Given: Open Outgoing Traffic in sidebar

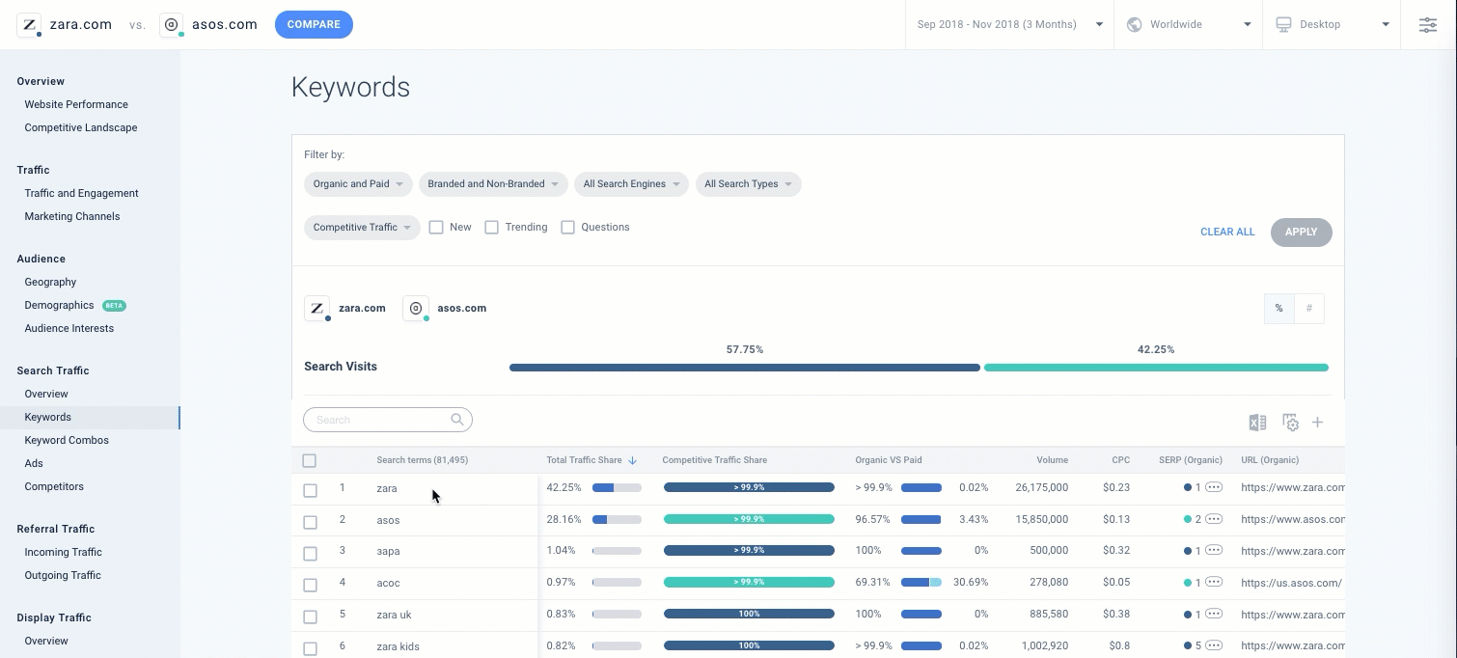Looking at the screenshot, I should pyautogui.click(x=63, y=575).
